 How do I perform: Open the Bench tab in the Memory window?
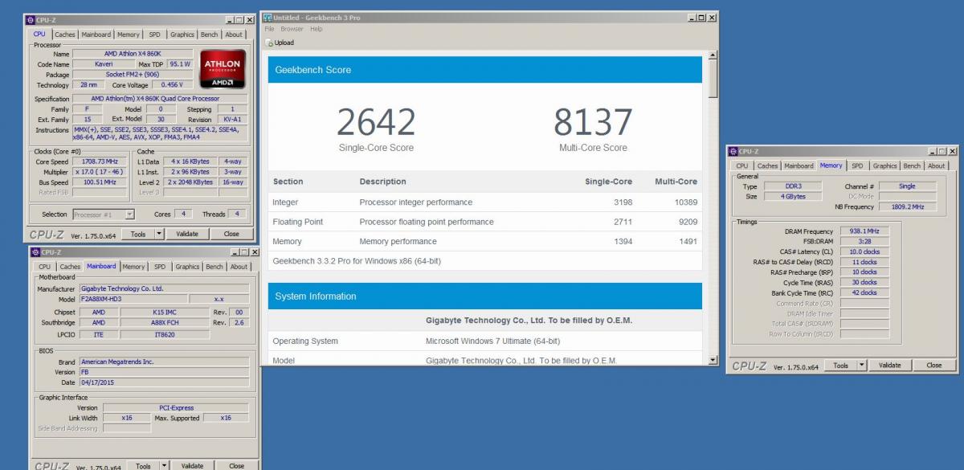912,166
